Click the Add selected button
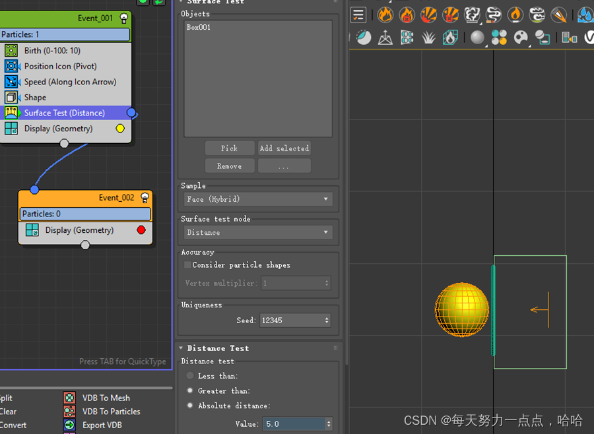 (284, 148)
